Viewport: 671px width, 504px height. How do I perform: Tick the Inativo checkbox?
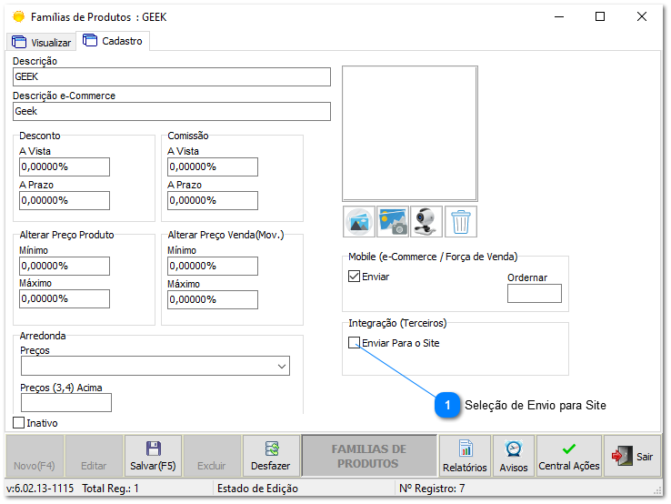19,423
